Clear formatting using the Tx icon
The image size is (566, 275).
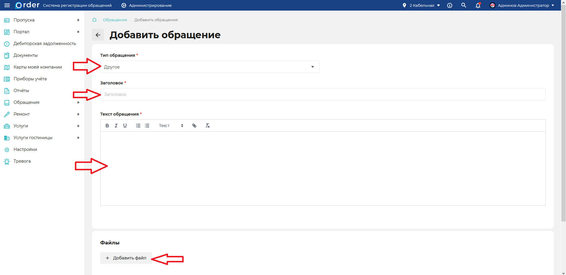point(208,126)
